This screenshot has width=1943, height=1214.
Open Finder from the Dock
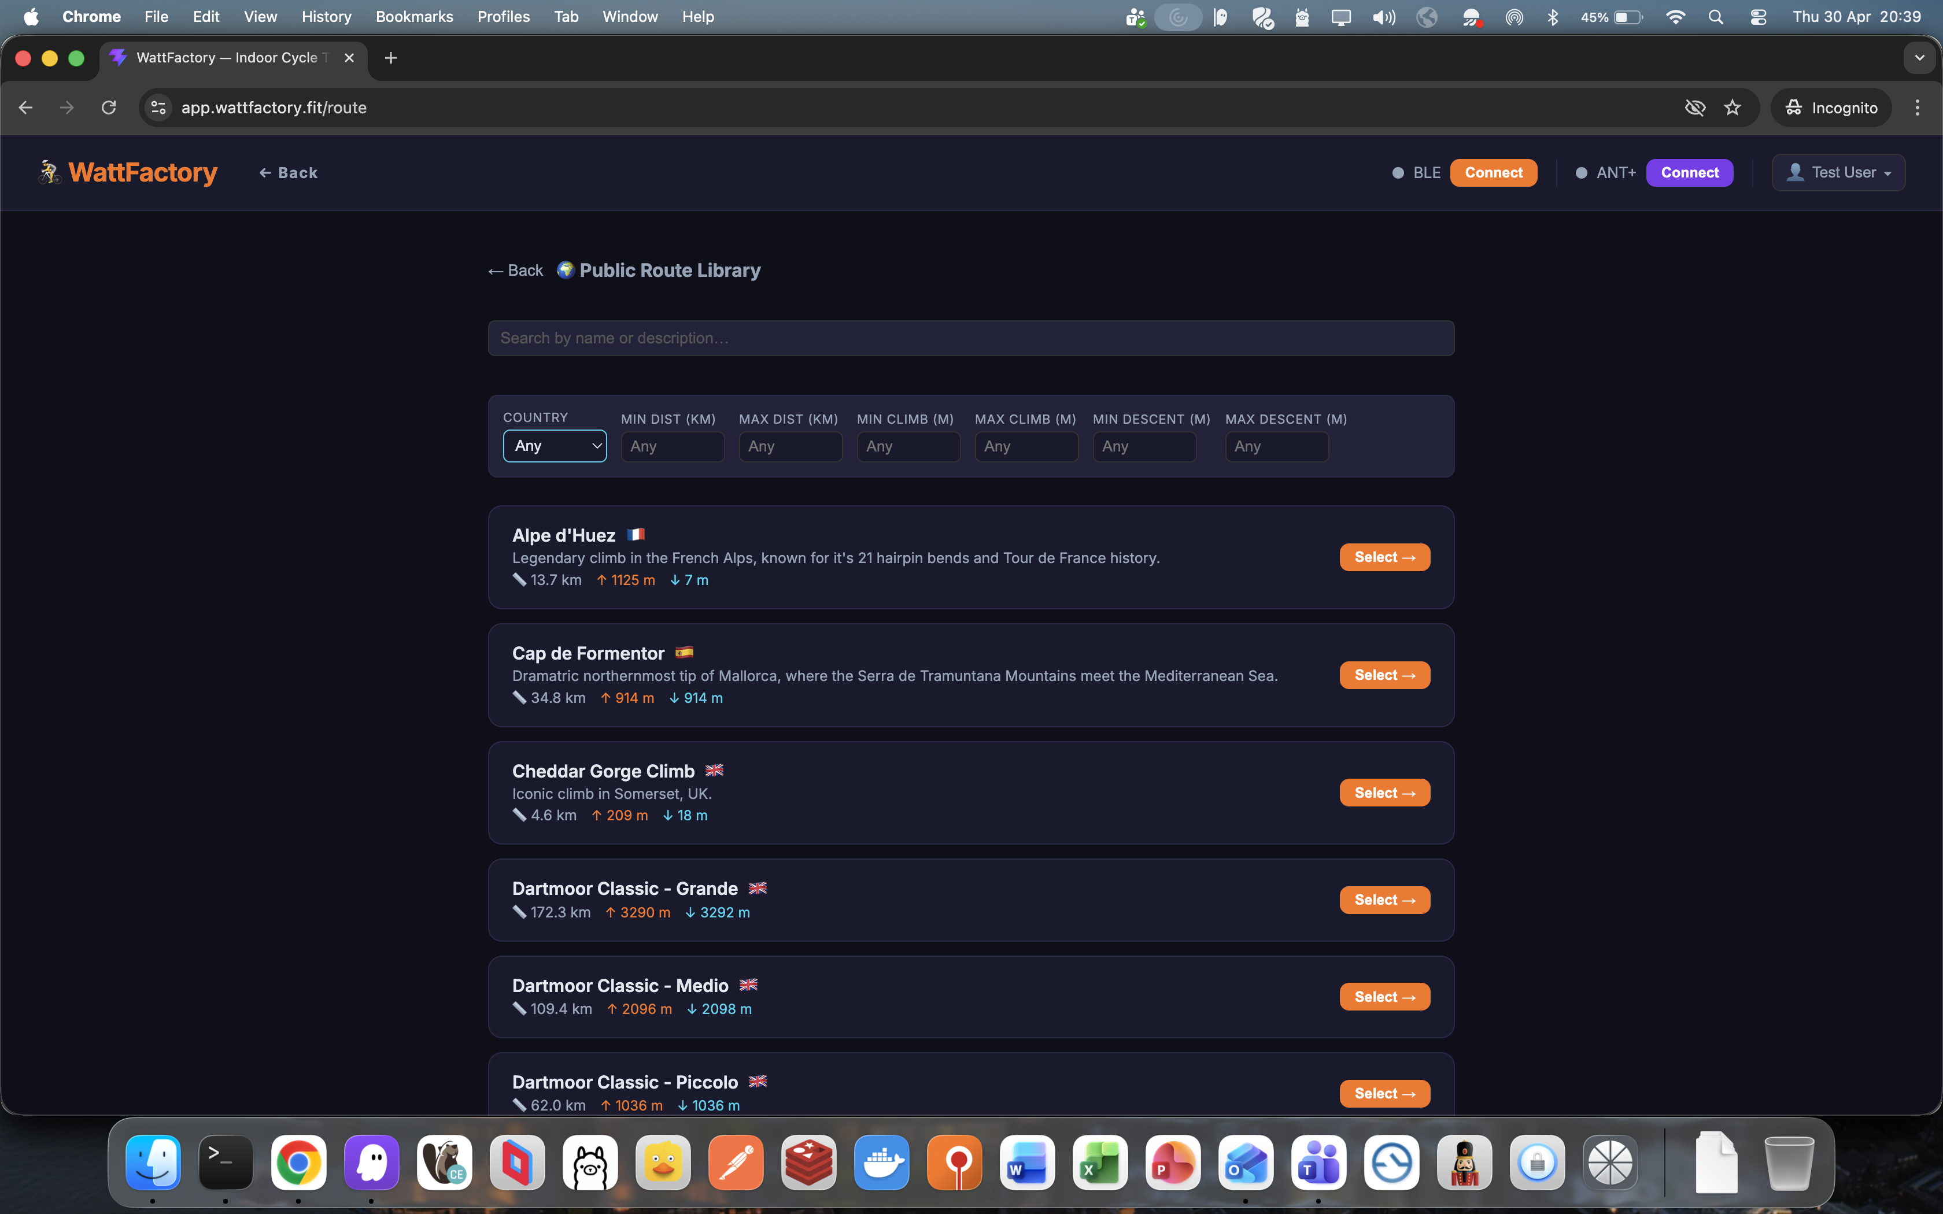tap(153, 1163)
